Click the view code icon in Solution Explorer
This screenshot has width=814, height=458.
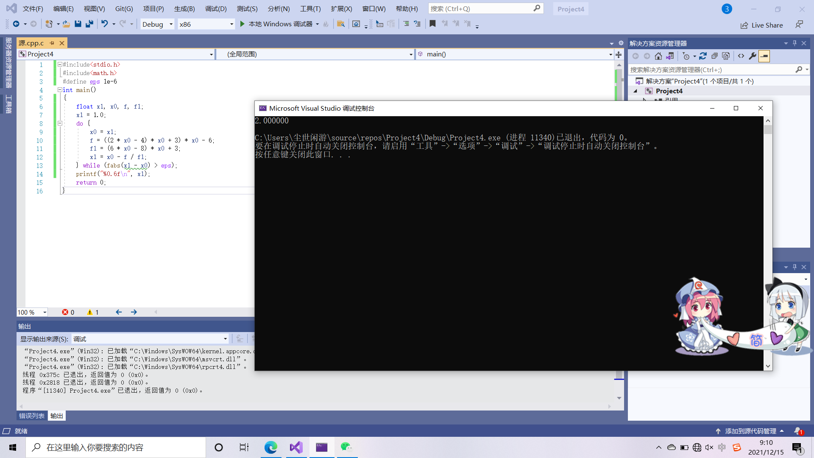click(741, 56)
